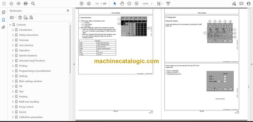253x122 pixels.
Task: Open the find text search icon
Action: (33, 4)
